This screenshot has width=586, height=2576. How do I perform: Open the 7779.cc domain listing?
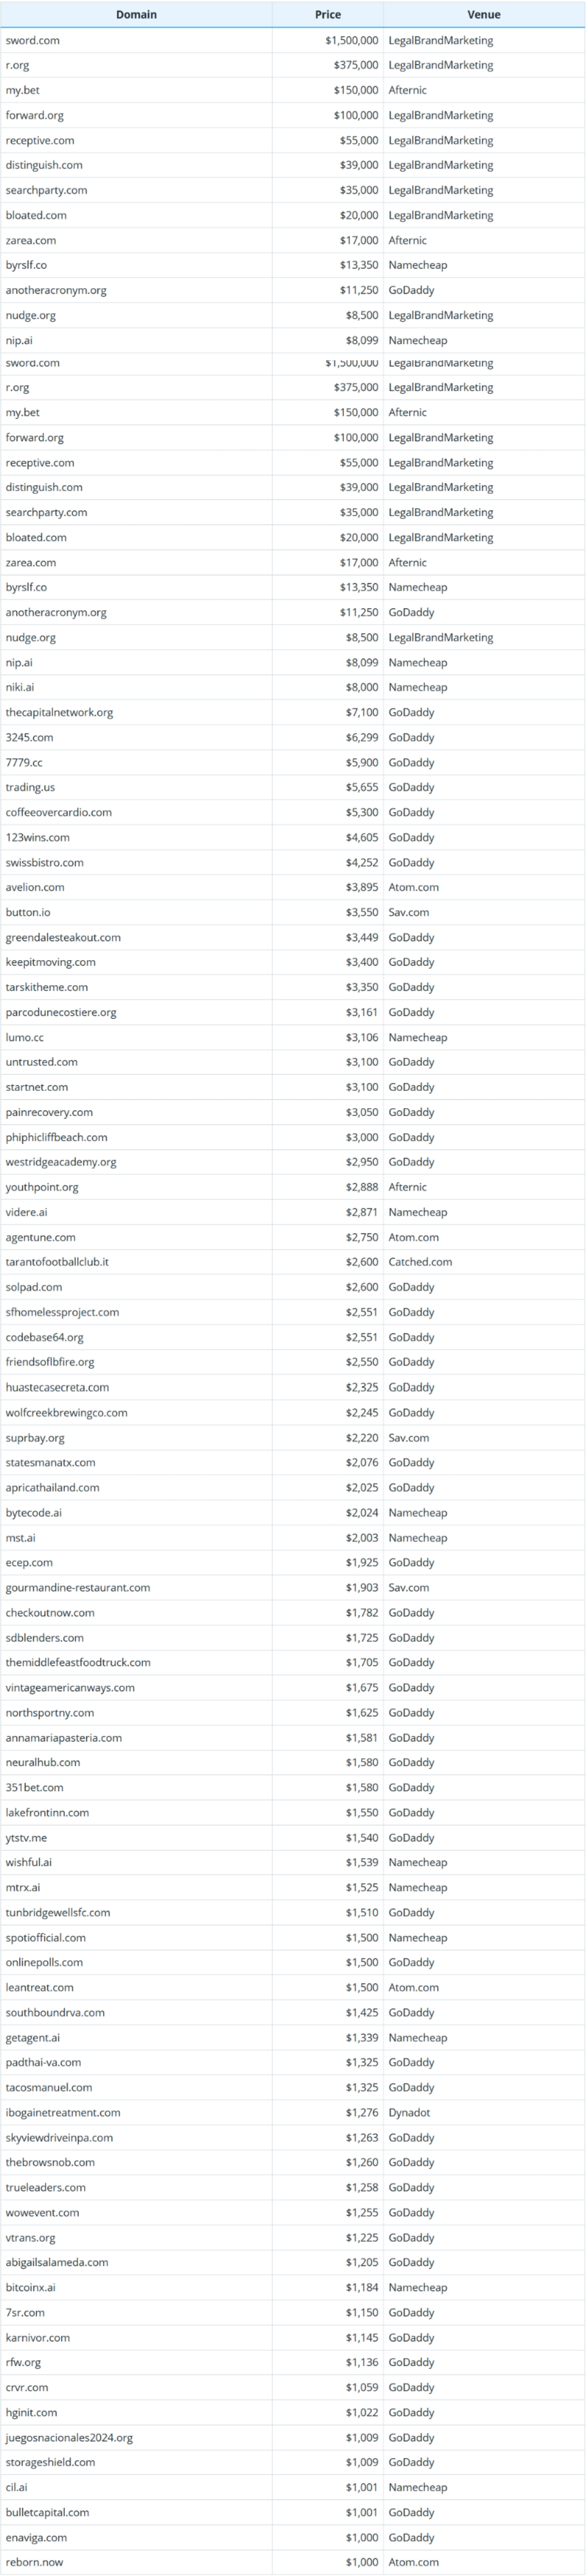(x=24, y=763)
